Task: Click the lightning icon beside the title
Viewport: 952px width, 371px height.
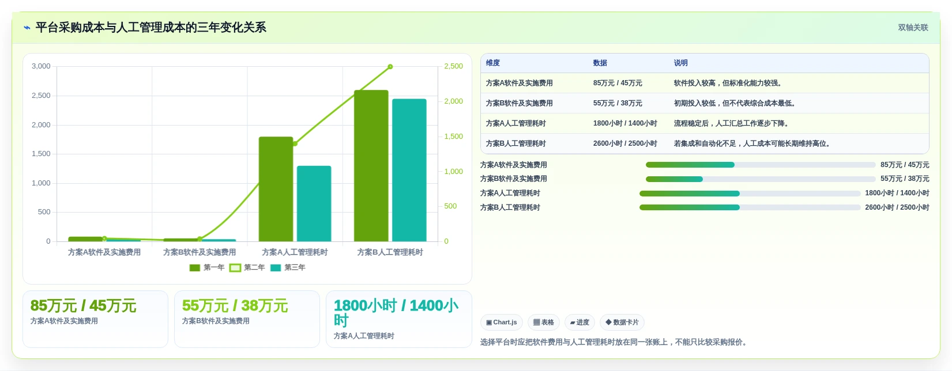Action: pos(27,28)
